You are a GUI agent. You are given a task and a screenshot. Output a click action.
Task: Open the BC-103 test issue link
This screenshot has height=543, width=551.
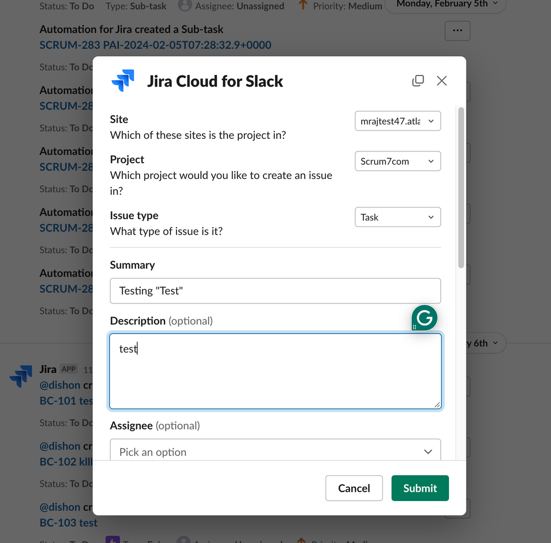68,523
